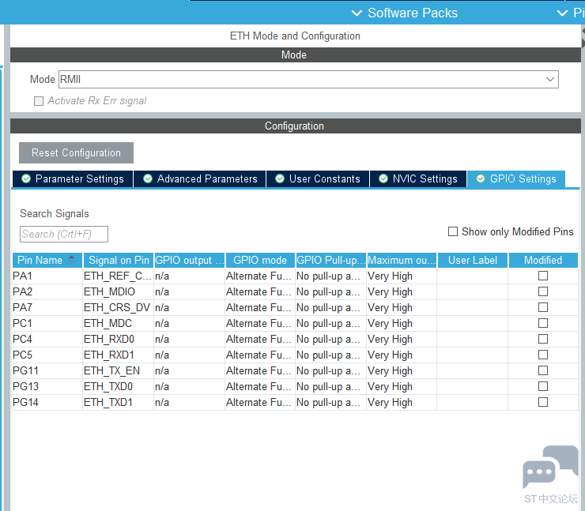Click the GPIO mode column header
The image size is (585, 511).
coord(260,260)
